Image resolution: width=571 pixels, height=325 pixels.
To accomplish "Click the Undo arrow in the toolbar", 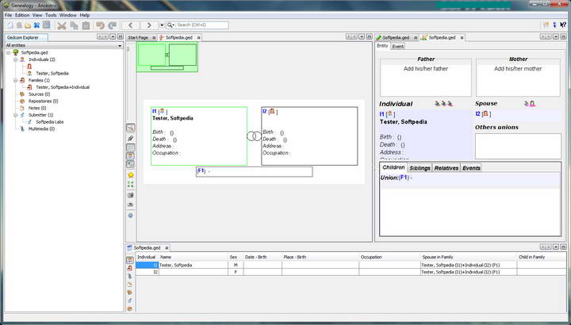I will (x=101, y=25).
